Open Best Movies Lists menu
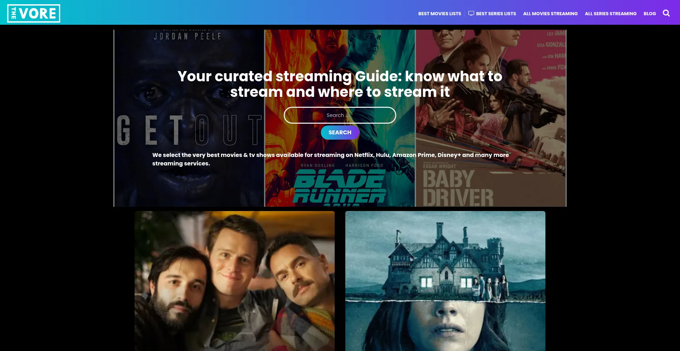 440,14
